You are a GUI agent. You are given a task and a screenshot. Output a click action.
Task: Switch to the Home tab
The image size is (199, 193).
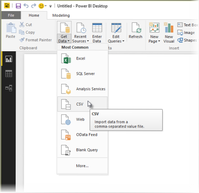[x=34, y=15]
